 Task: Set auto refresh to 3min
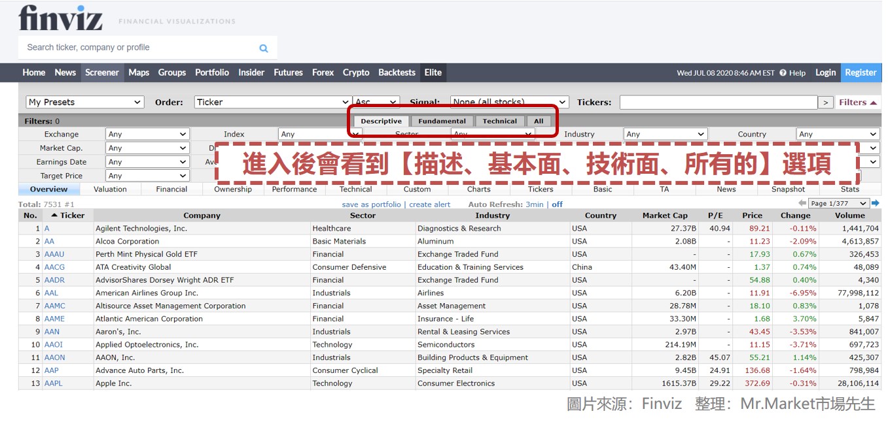(x=535, y=204)
